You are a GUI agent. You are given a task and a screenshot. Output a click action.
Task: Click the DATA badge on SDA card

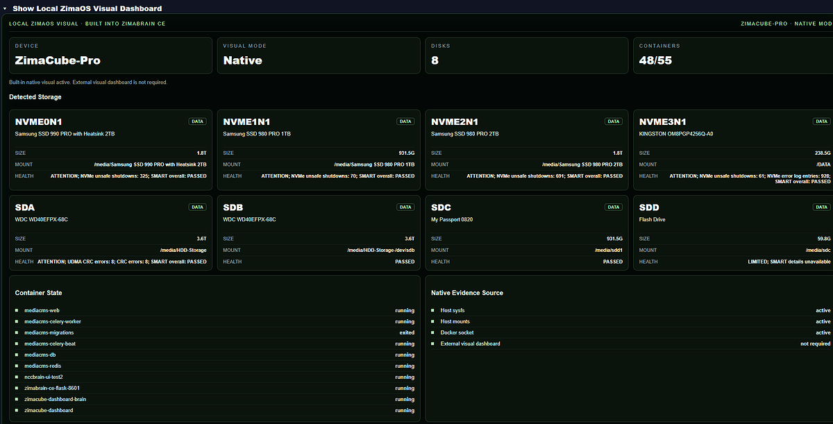click(198, 207)
